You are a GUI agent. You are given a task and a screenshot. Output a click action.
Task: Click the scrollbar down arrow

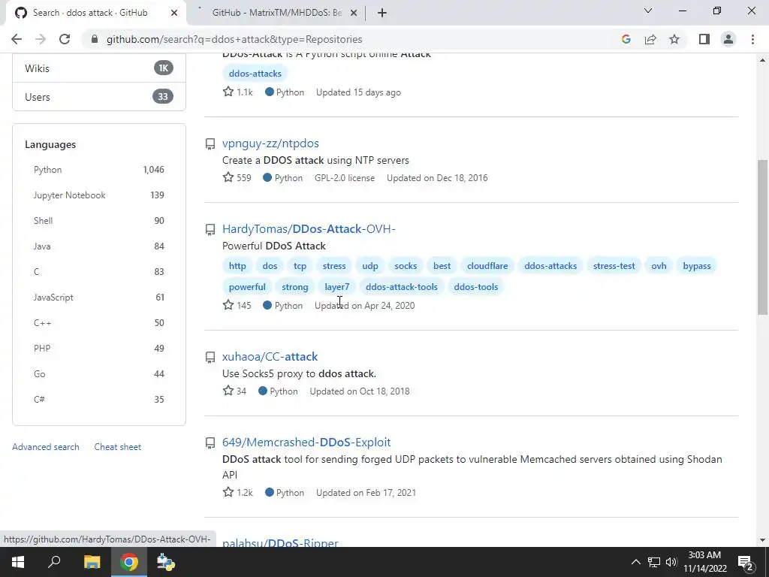tap(762, 541)
